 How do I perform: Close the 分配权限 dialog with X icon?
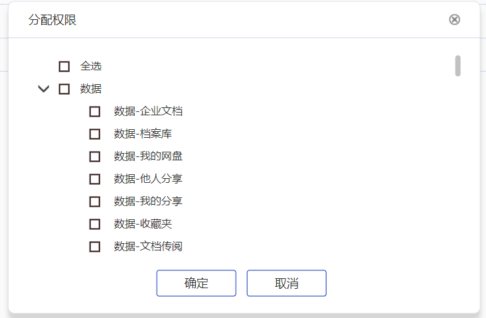(454, 20)
